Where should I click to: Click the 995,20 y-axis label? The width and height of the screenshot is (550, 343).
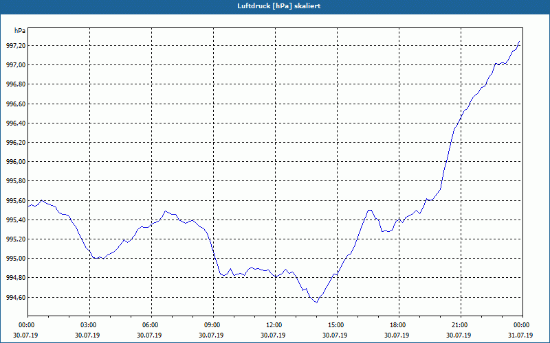(x=15, y=239)
